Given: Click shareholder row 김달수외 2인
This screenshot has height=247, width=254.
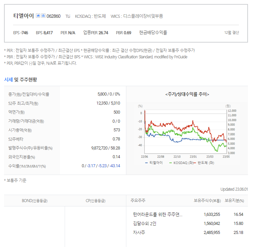Looking at the screenshot, I should coord(144,224).
